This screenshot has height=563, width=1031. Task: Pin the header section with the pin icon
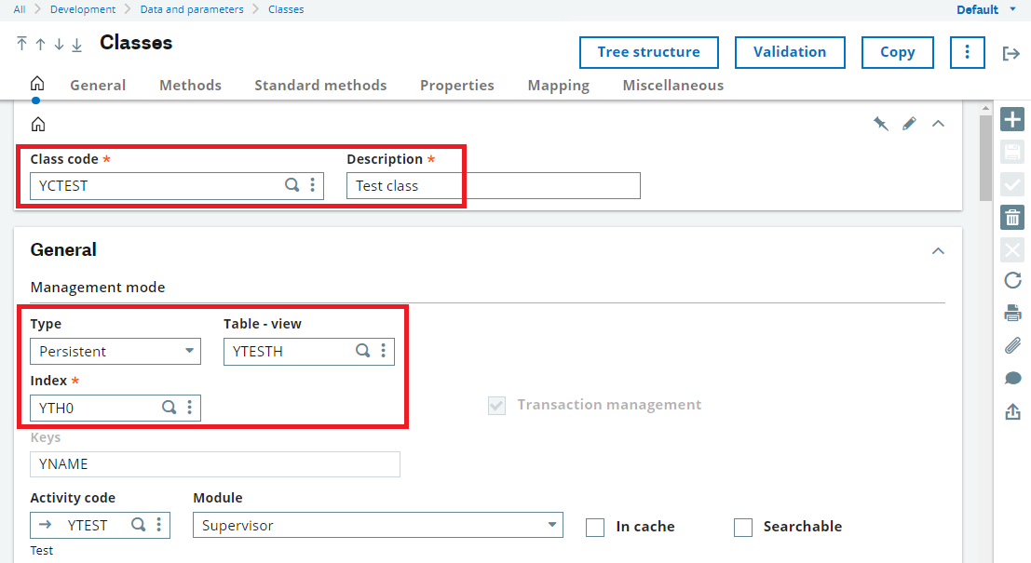[881, 123]
